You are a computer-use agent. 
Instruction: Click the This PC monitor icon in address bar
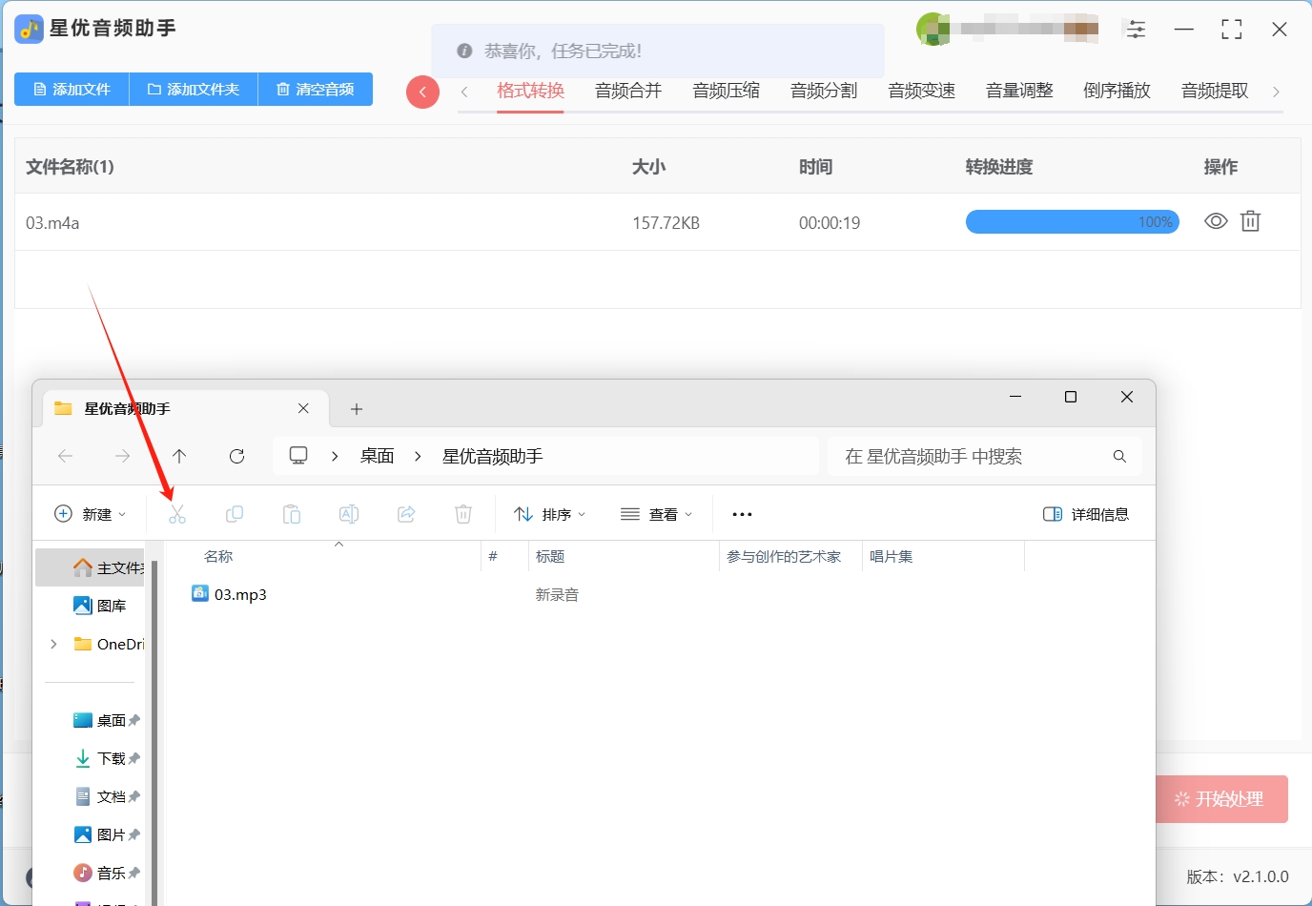[x=298, y=456]
